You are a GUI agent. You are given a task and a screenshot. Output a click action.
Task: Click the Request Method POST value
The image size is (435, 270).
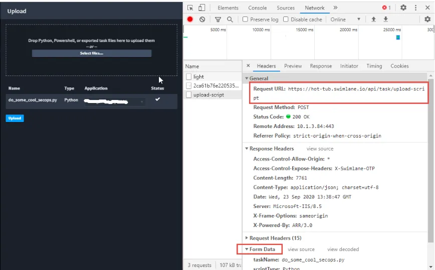pyautogui.click(x=303, y=107)
